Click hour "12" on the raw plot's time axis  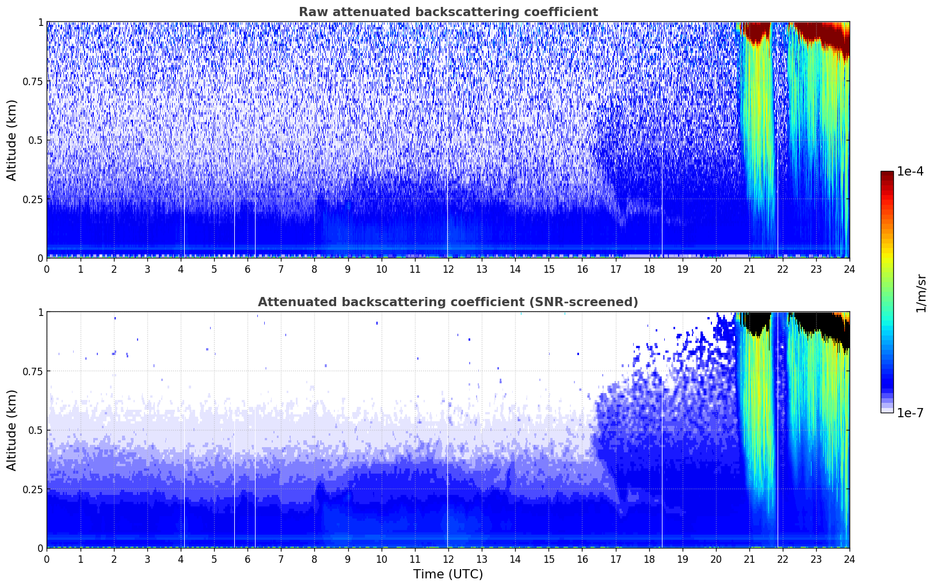pyautogui.click(x=448, y=269)
